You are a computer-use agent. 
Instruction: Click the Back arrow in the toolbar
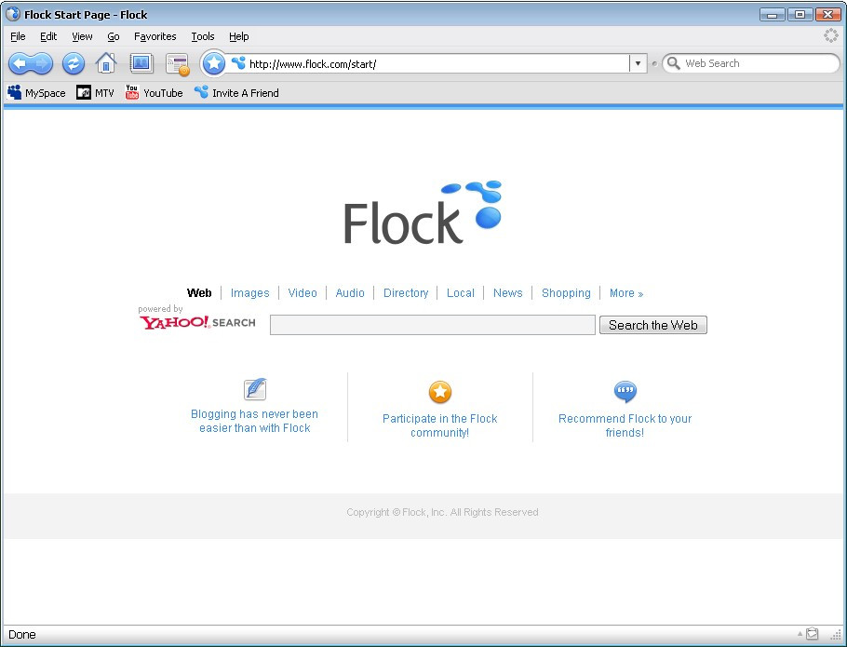click(20, 63)
